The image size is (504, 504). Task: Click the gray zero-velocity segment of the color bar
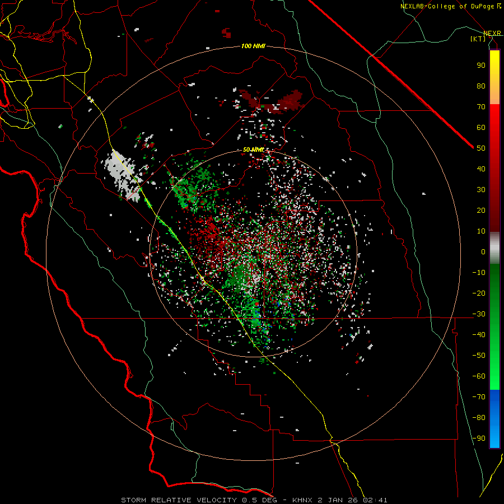click(x=494, y=248)
